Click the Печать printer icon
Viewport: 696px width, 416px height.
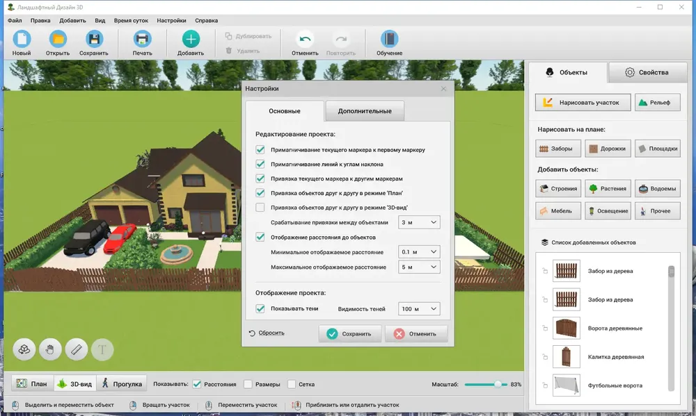coord(142,40)
